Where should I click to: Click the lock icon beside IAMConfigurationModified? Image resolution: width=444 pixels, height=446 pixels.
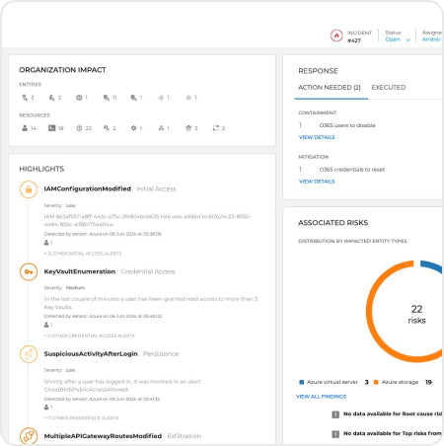click(29, 189)
